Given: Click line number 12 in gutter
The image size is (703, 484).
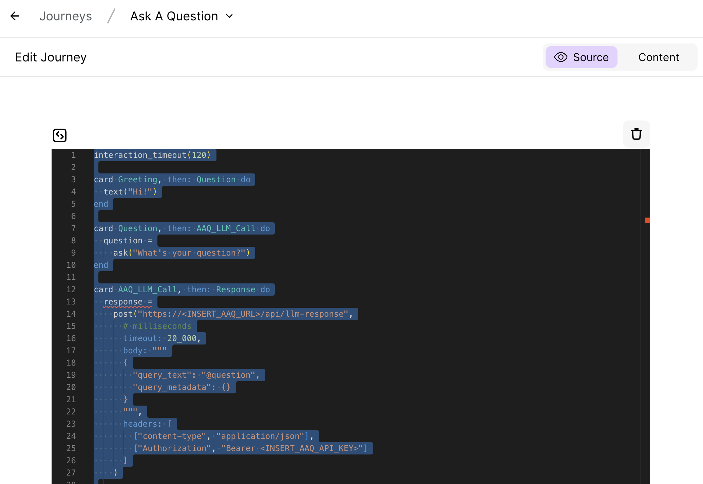Looking at the screenshot, I should 71,290.
